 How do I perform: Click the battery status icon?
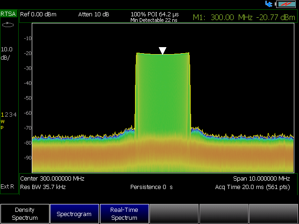click(x=285, y=4)
